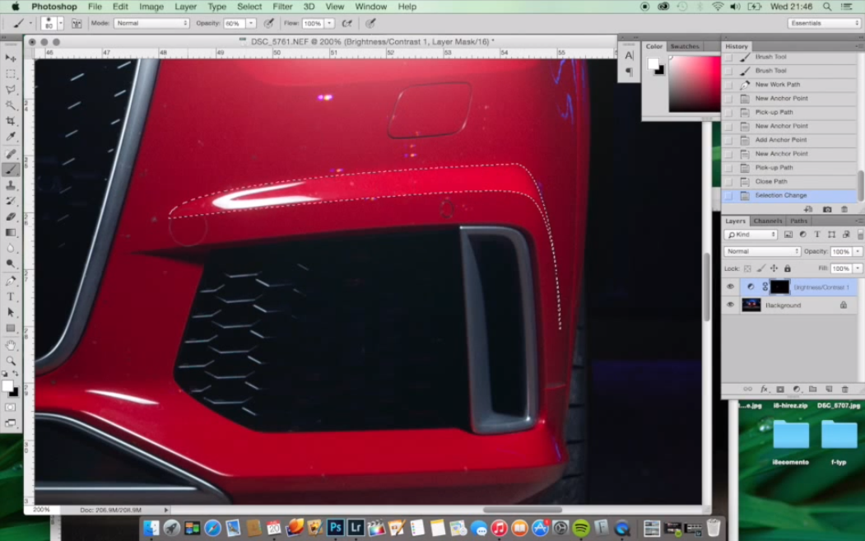The width and height of the screenshot is (865, 541).
Task: Switch to the Channels tab
Action: [768, 221]
